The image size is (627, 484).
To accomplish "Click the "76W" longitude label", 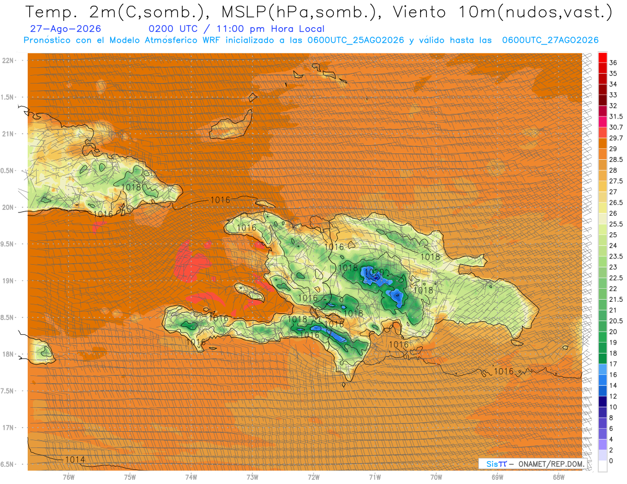I will coord(68,477).
